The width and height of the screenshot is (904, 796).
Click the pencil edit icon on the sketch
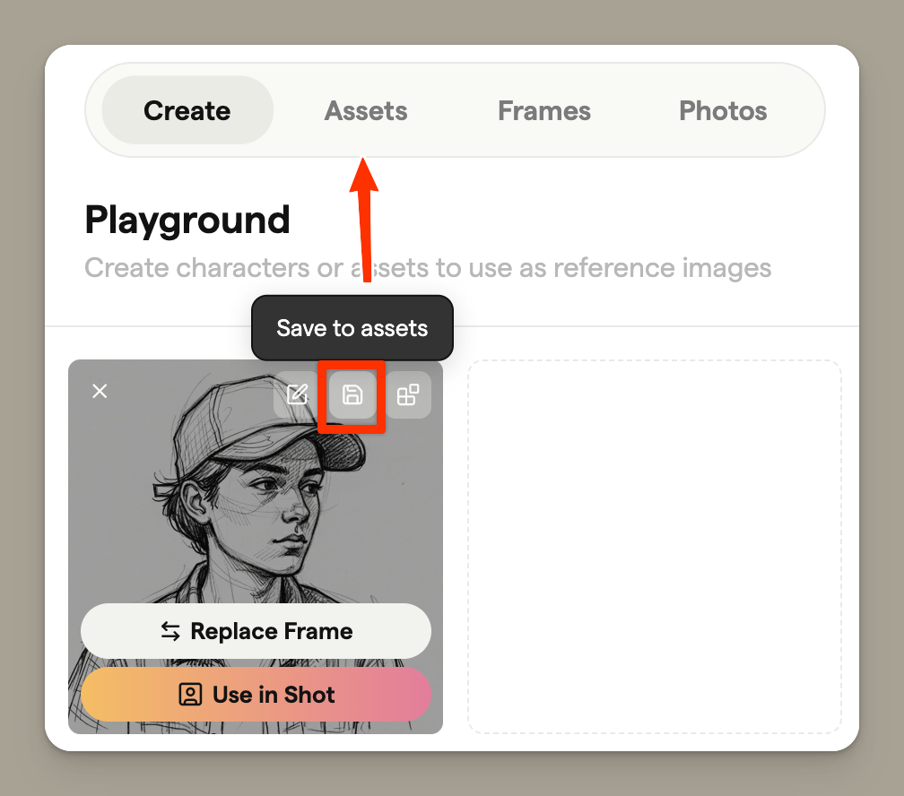[x=297, y=394]
